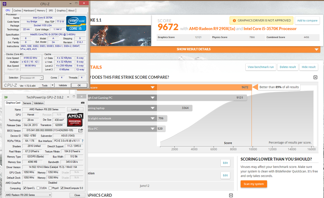
Task: Open the bus interface help question mark
Action: (x=83, y=141)
